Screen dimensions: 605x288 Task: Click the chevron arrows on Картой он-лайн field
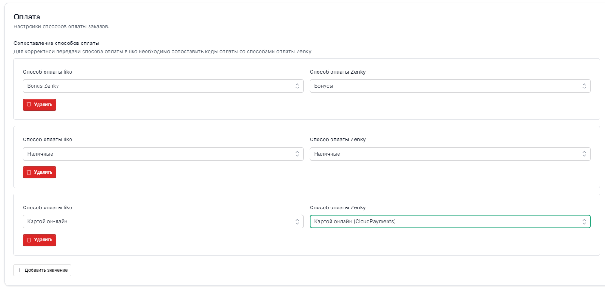[x=297, y=222]
